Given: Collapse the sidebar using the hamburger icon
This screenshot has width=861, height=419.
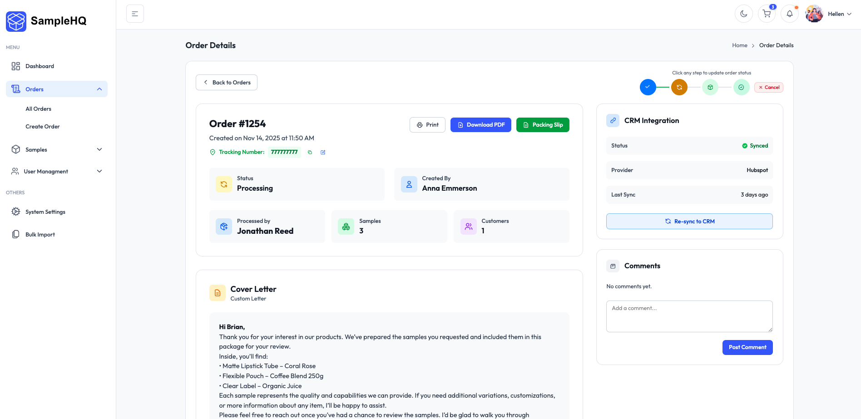Looking at the screenshot, I should tap(134, 14).
